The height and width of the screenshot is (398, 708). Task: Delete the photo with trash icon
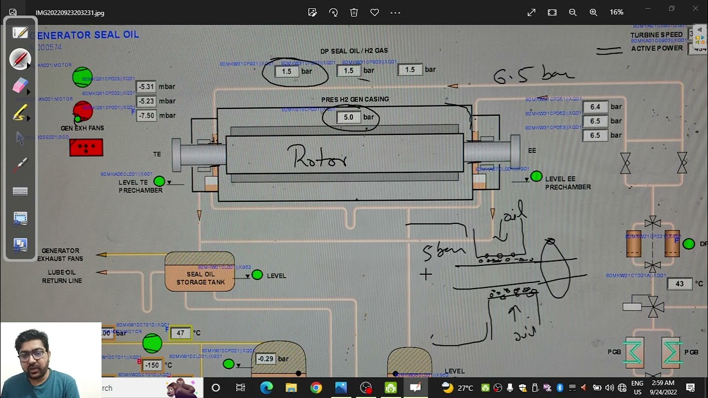point(354,12)
